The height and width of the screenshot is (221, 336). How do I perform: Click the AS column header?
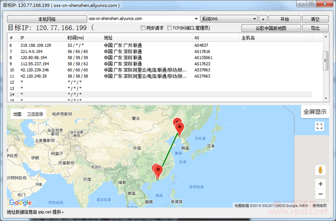pyautogui.click(x=216, y=38)
